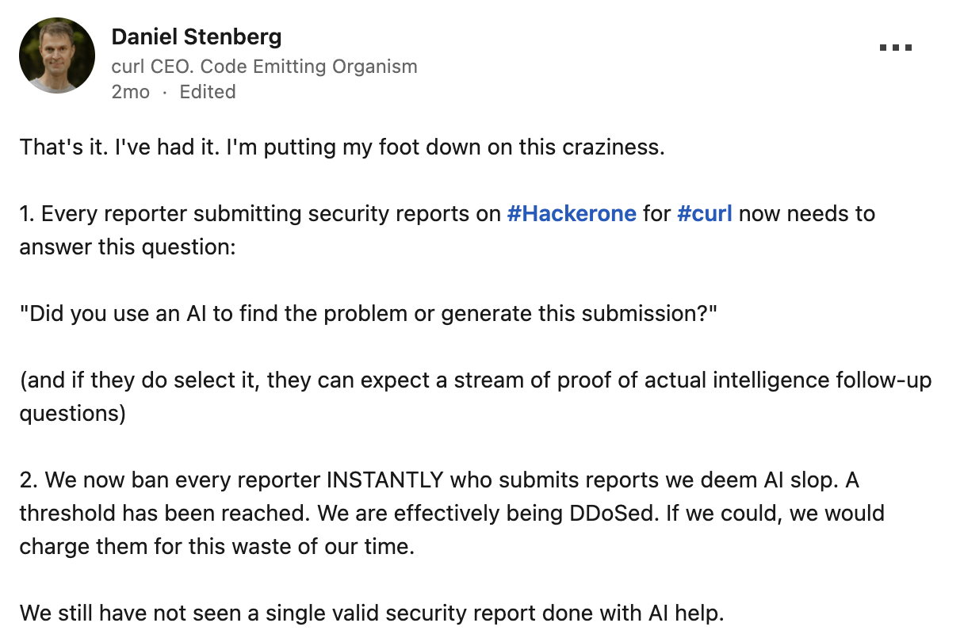Click the line "answer this question:"
This screenshot has width=964, height=642.
tap(127, 246)
